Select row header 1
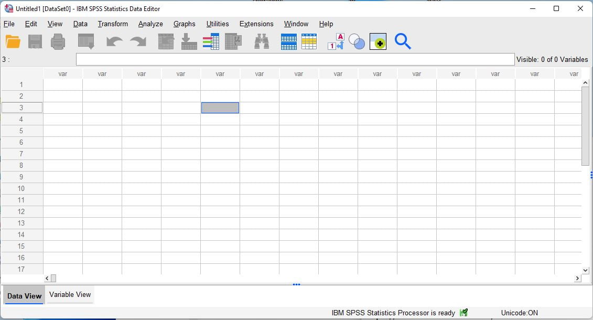Viewport: 593px width, 320px height. point(21,85)
